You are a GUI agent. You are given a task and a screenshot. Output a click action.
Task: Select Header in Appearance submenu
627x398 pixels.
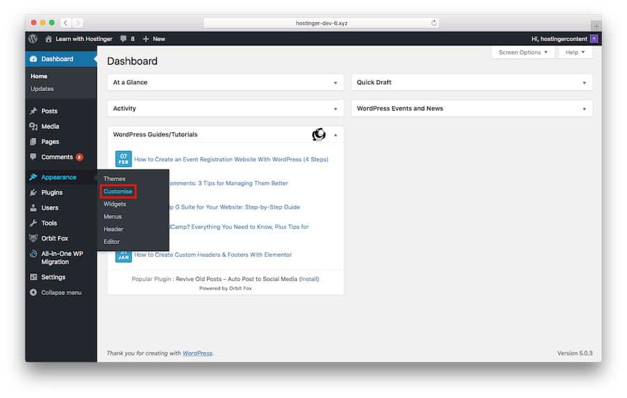coord(114,229)
